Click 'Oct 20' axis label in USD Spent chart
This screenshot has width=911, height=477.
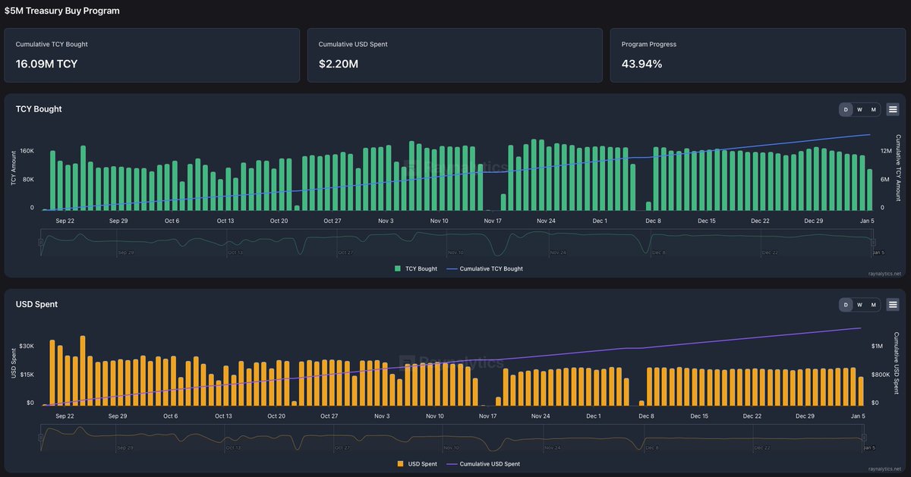point(276,416)
